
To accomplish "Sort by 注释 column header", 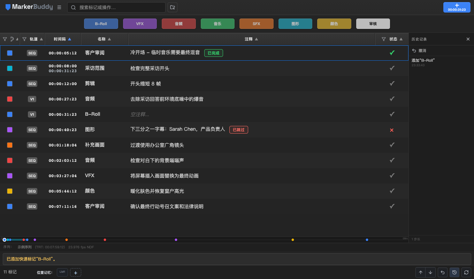I will (252, 39).
